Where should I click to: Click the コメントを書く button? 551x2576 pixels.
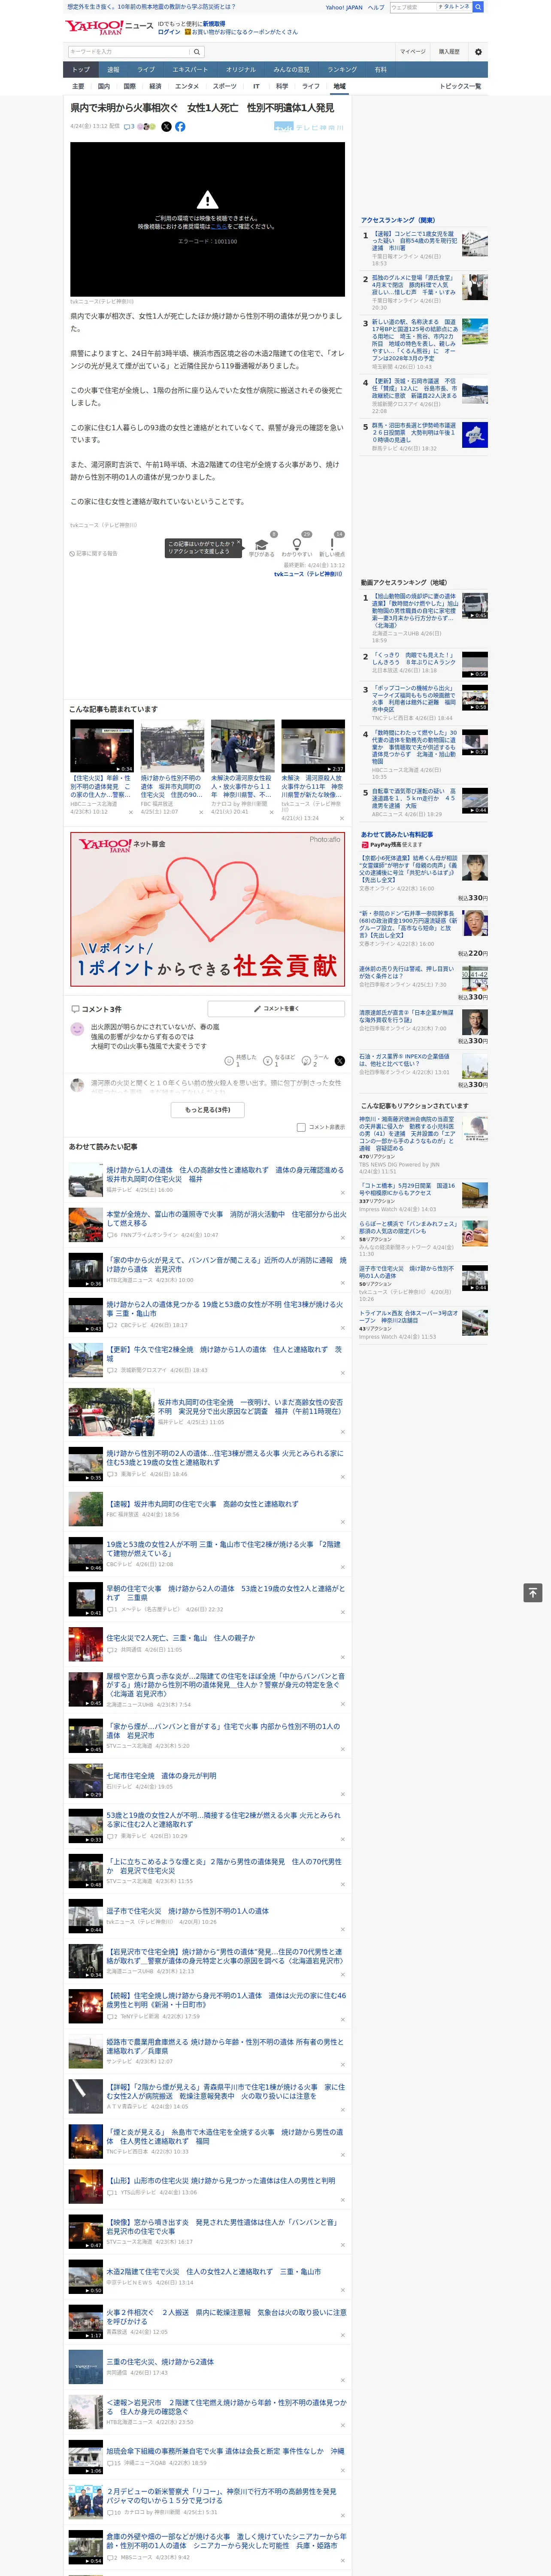tap(276, 1009)
